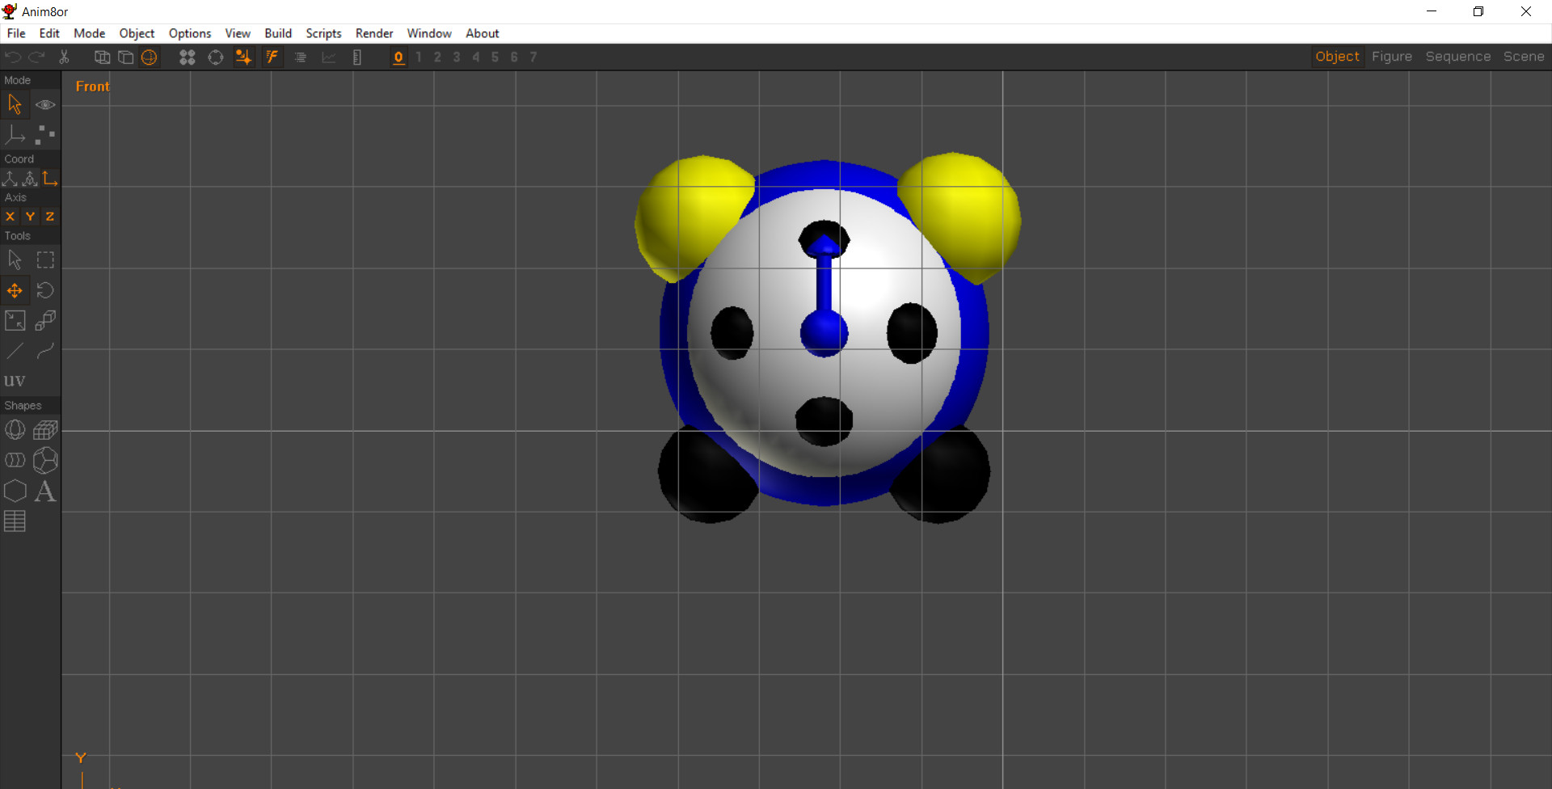The height and width of the screenshot is (789, 1552).
Task: Click the Undo arrow
Action: click(x=12, y=57)
